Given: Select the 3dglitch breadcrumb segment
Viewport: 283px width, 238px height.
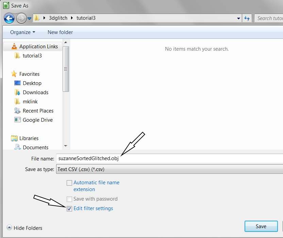Looking at the screenshot, I should [x=58, y=18].
